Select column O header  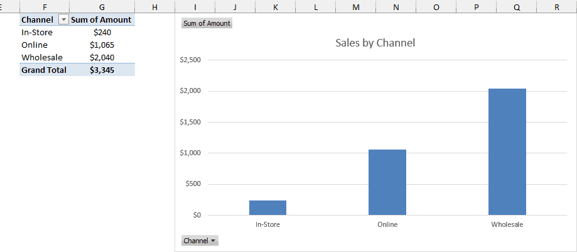(436, 7)
